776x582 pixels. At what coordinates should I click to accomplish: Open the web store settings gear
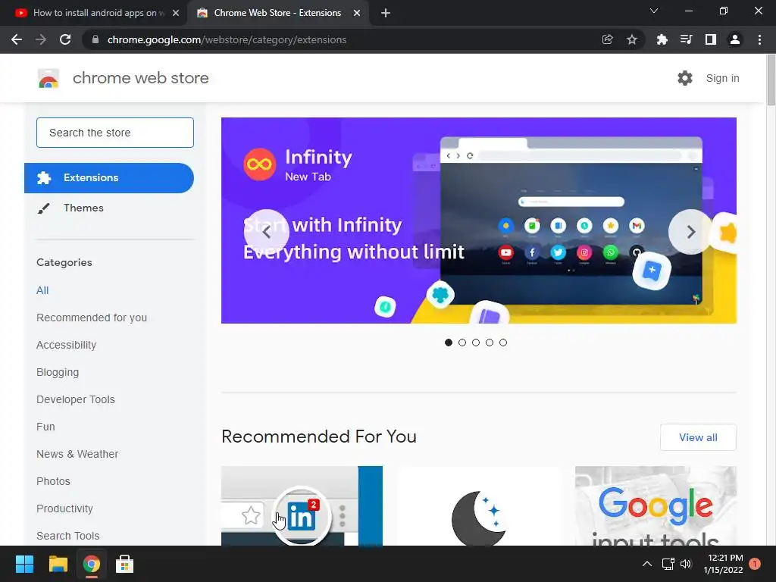pos(685,78)
